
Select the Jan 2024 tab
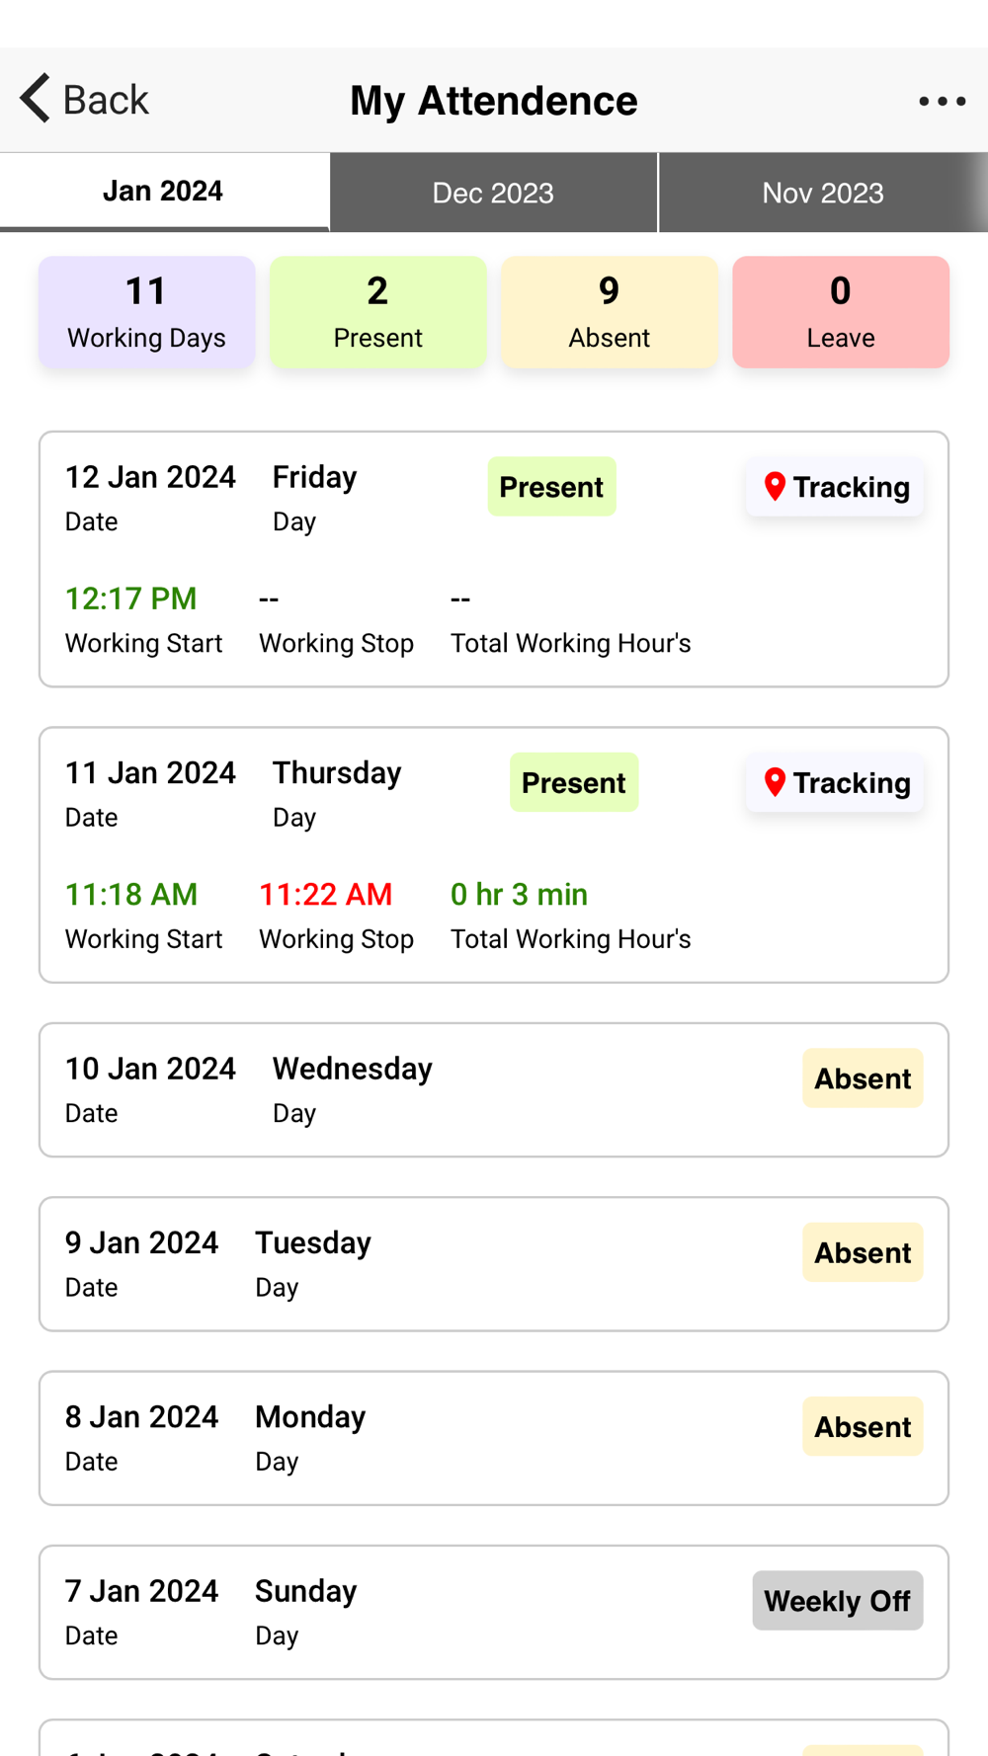tap(164, 192)
